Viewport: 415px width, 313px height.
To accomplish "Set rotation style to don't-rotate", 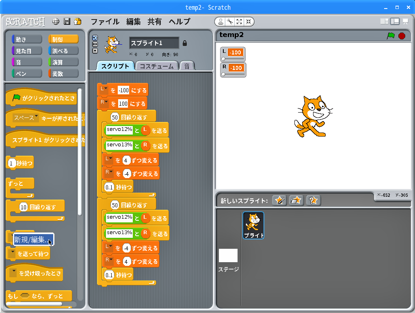I will point(95,51).
